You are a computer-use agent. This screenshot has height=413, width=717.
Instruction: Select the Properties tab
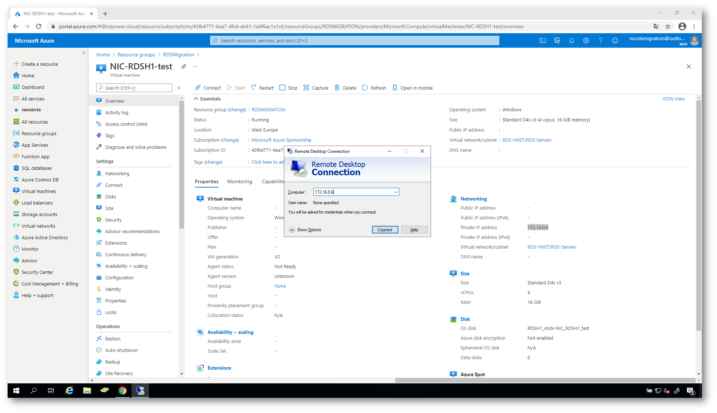coord(206,181)
